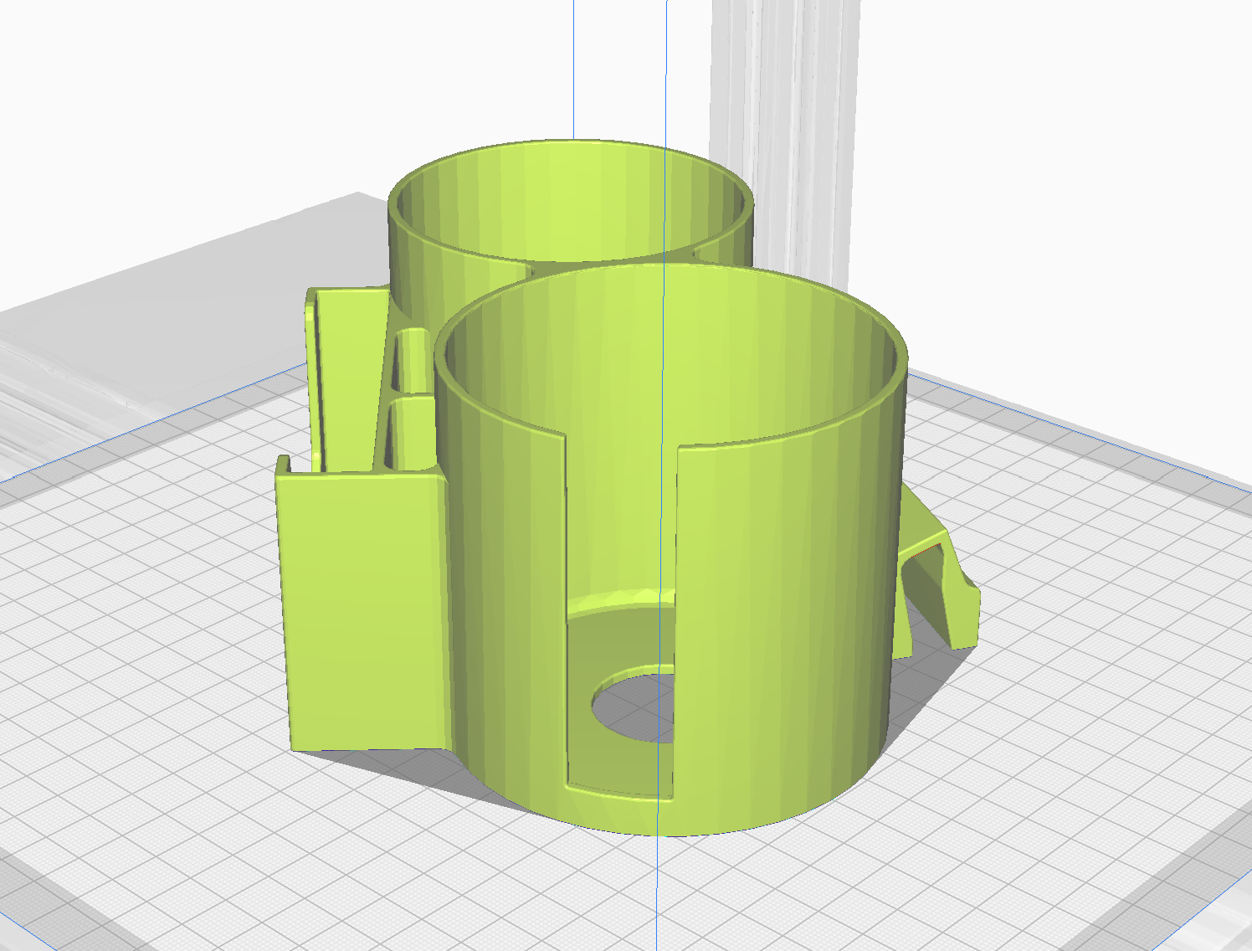This screenshot has width=1252, height=951.
Task: Click the vertical slot opening in the front cup
Action: (x=619, y=519)
